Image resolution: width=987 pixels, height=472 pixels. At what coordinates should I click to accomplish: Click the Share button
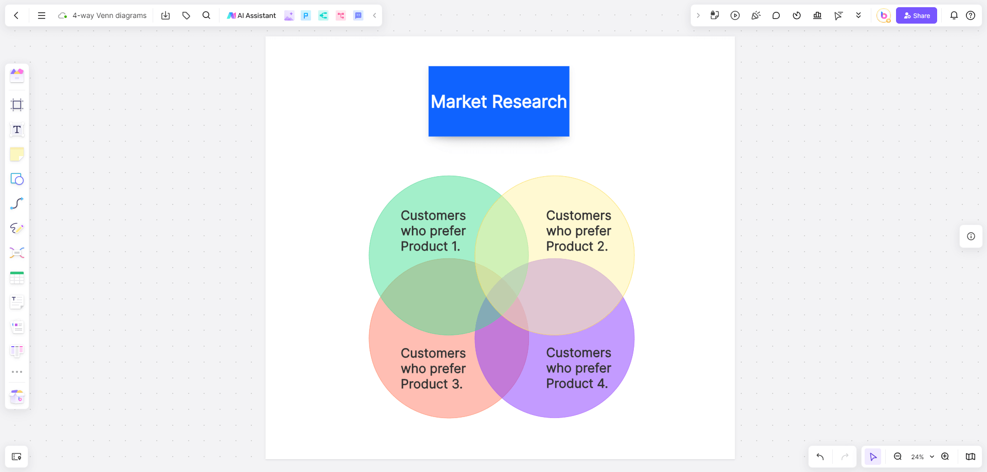tap(917, 15)
